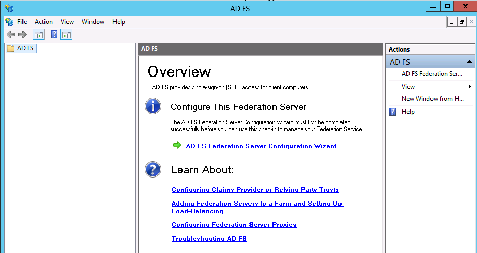The height and width of the screenshot is (253, 477).
Task: Open Configuring Claims Provider or Relying Party Trusts
Action: pos(255,190)
